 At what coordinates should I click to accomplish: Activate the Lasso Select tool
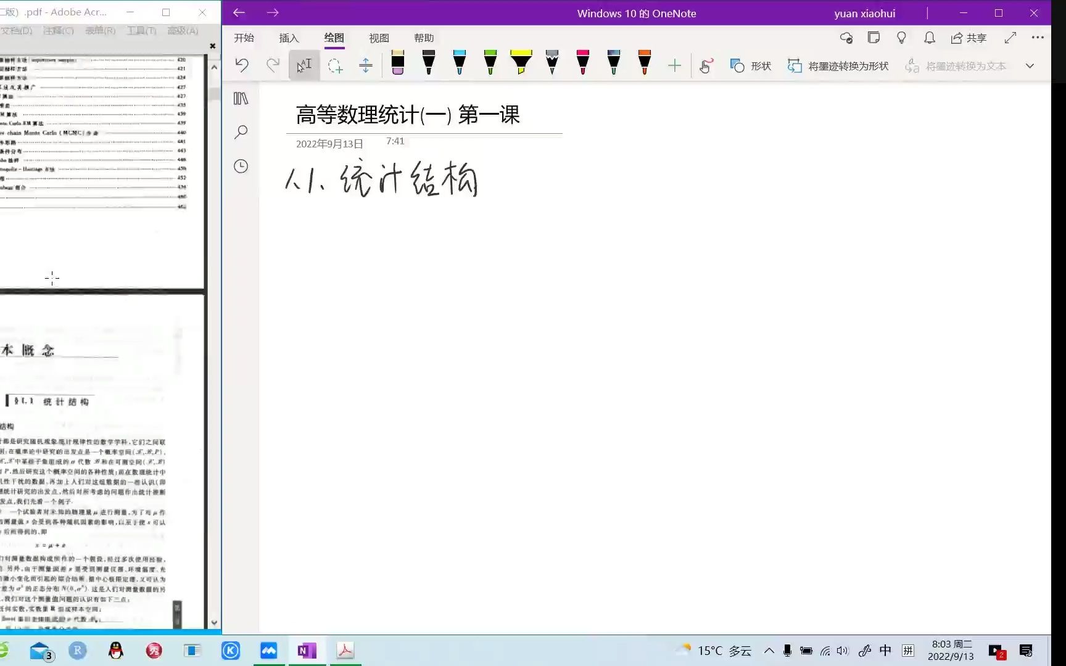pyautogui.click(x=335, y=65)
